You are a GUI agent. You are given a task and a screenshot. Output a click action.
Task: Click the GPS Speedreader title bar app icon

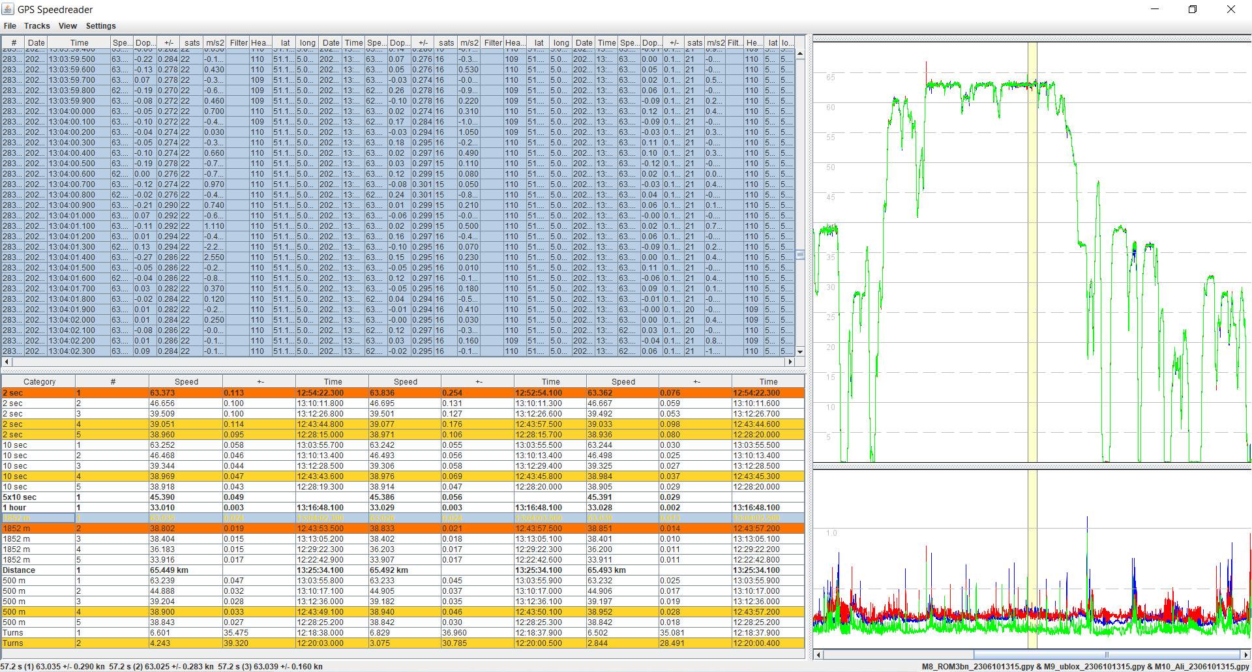click(8, 9)
